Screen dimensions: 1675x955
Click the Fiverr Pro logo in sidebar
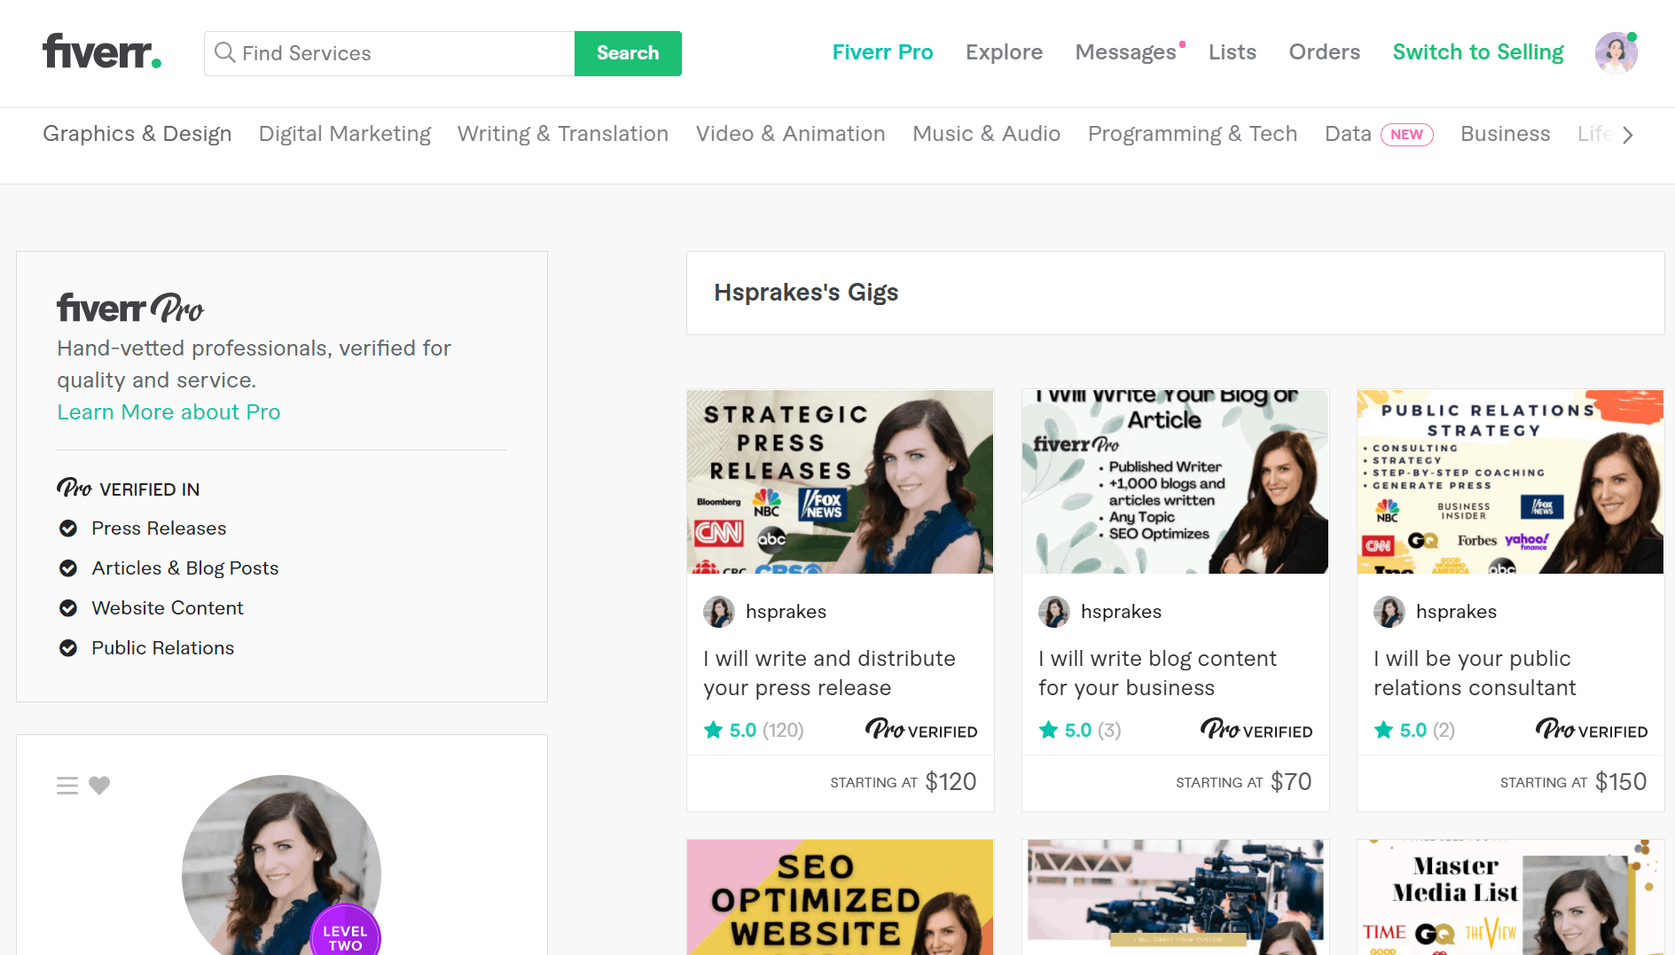pyautogui.click(x=130, y=308)
